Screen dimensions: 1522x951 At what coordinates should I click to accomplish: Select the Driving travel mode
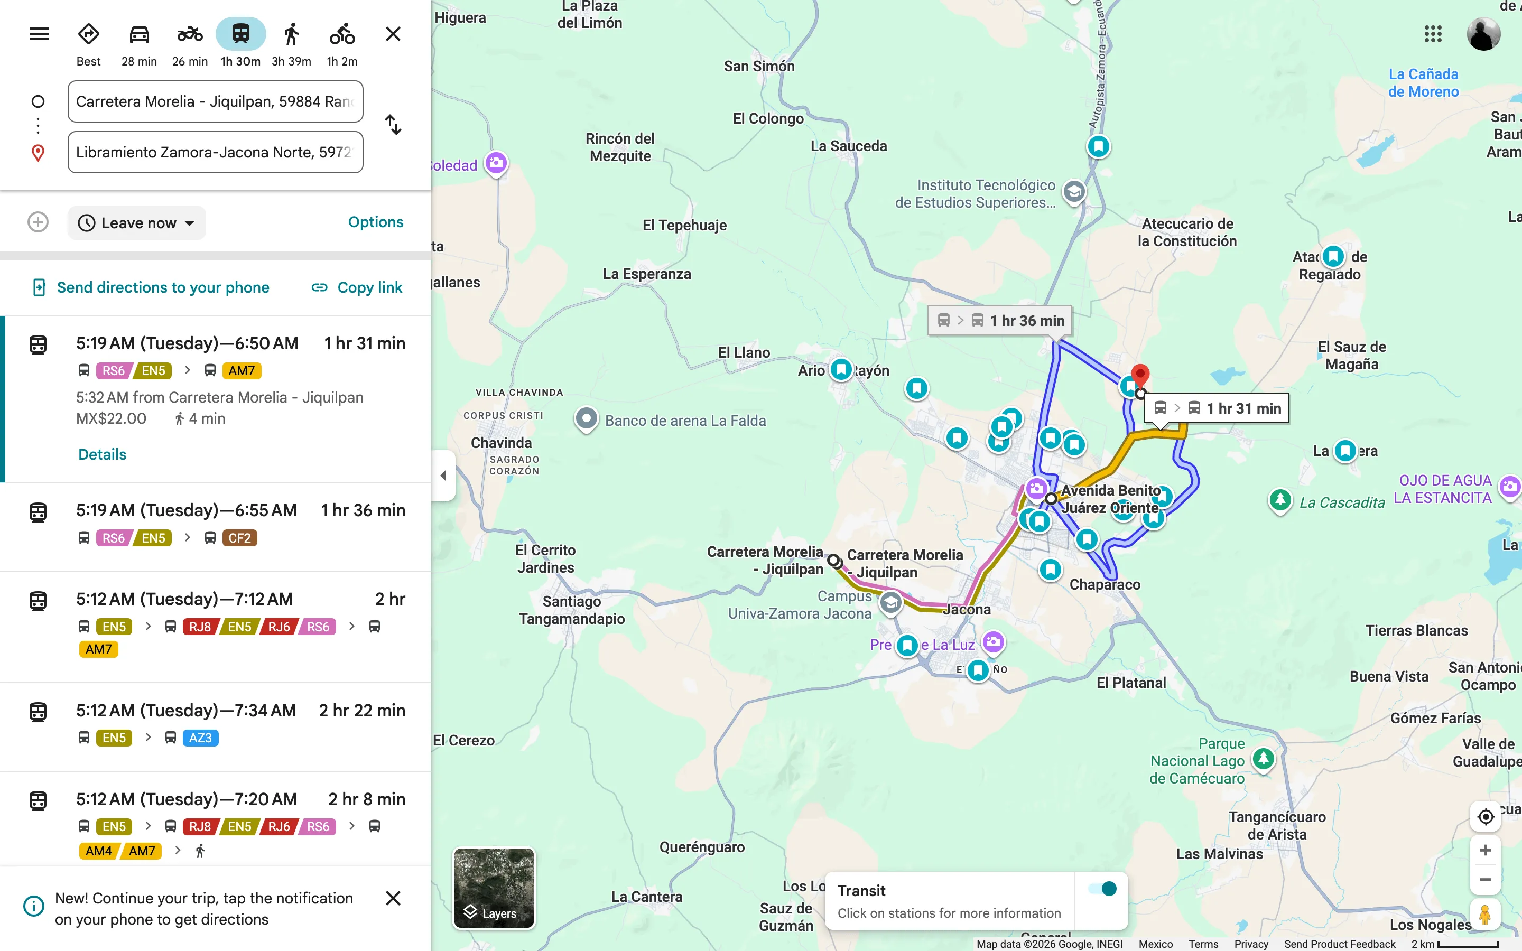139,43
